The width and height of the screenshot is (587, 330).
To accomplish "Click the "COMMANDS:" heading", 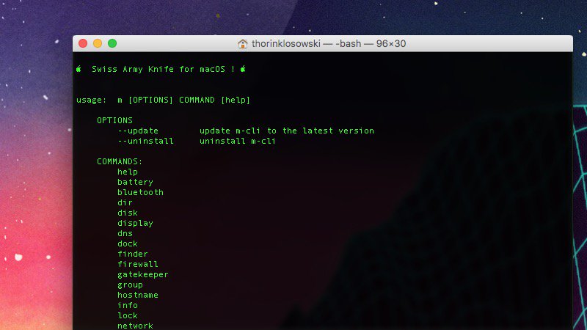I will [120, 161].
